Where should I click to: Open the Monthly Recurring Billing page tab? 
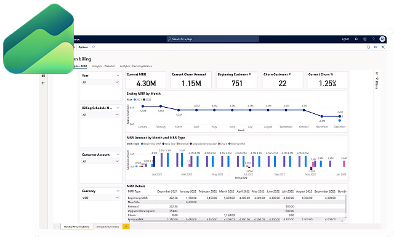click(76, 227)
